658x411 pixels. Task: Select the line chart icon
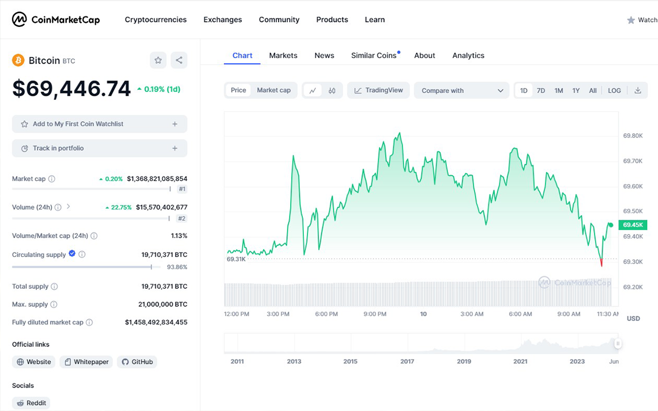pyautogui.click(x=313, y=90)
